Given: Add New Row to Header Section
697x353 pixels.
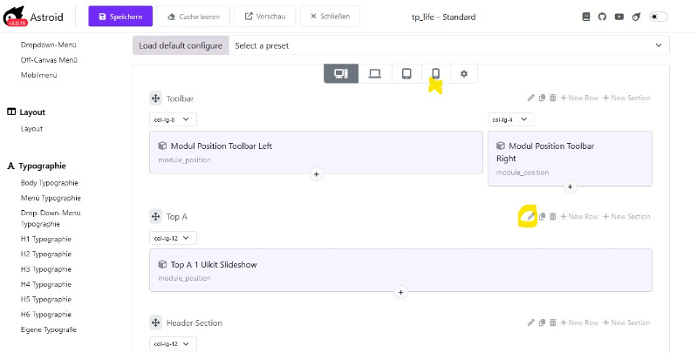Looking at the screenshot, I should (x=579, y=322).
